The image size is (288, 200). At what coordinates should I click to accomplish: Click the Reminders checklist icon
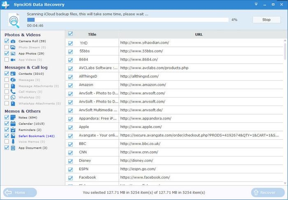click(13, 130)
